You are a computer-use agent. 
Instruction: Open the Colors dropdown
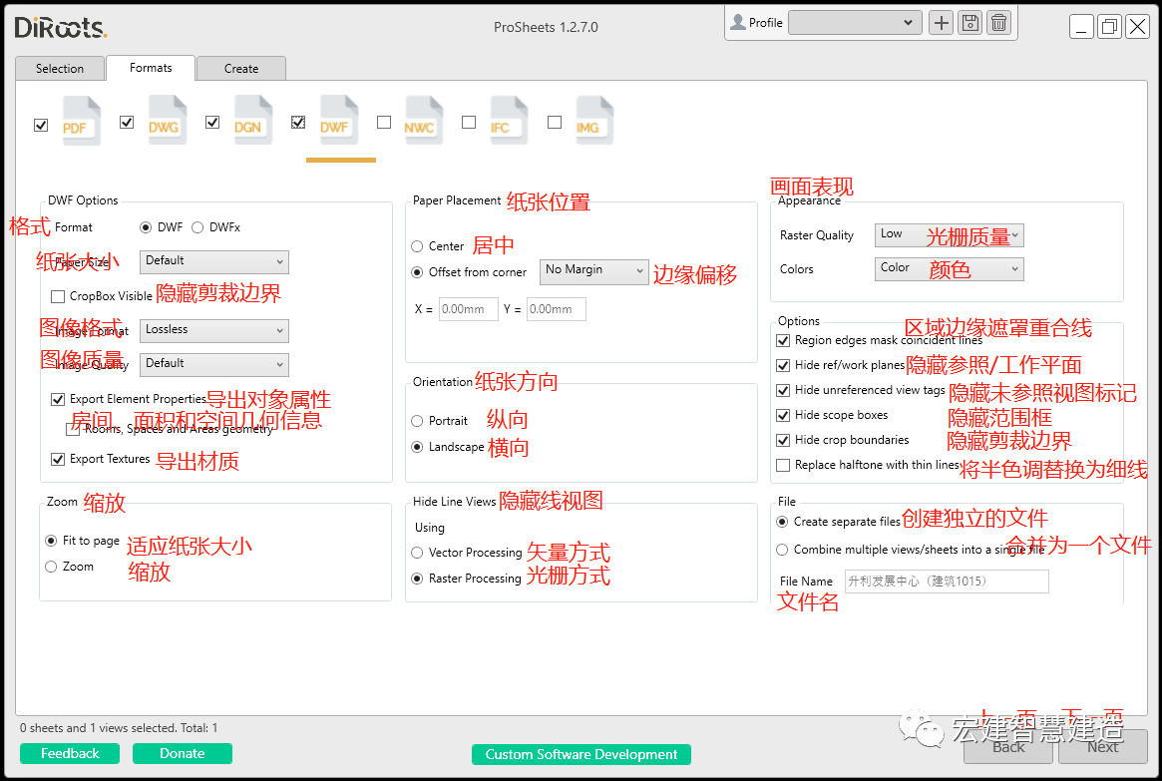point(950,269)
